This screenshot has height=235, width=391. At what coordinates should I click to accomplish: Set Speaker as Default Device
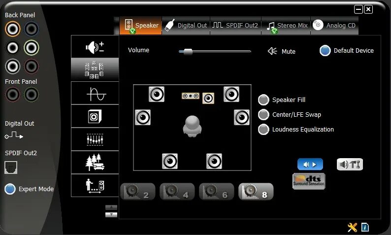(325, 51)
